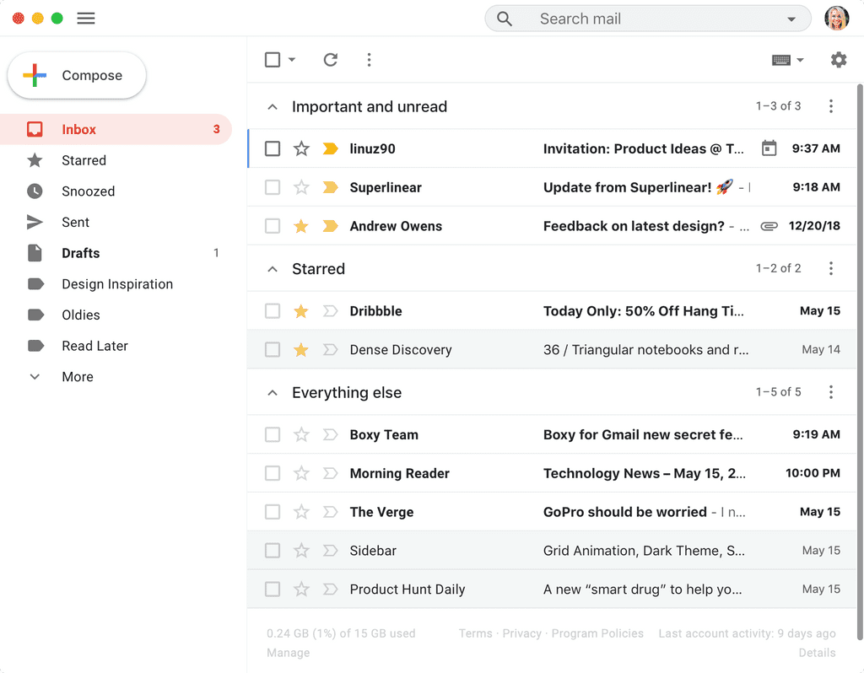
Task: Star the Boxy Team email
Action: click(301, 434)
